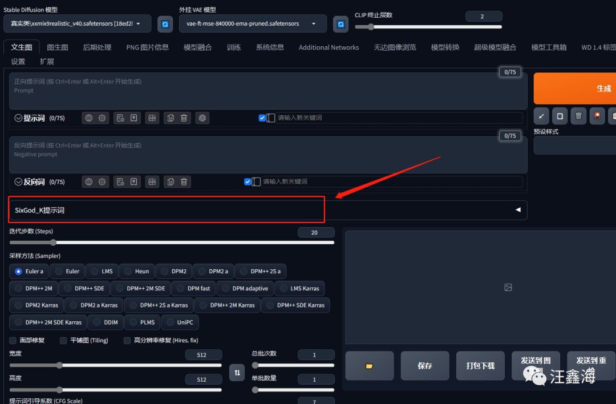This screenshot has width=616, height=404.
Task: Click the orange 生成 generate button
Action: [x=575, y=88]
